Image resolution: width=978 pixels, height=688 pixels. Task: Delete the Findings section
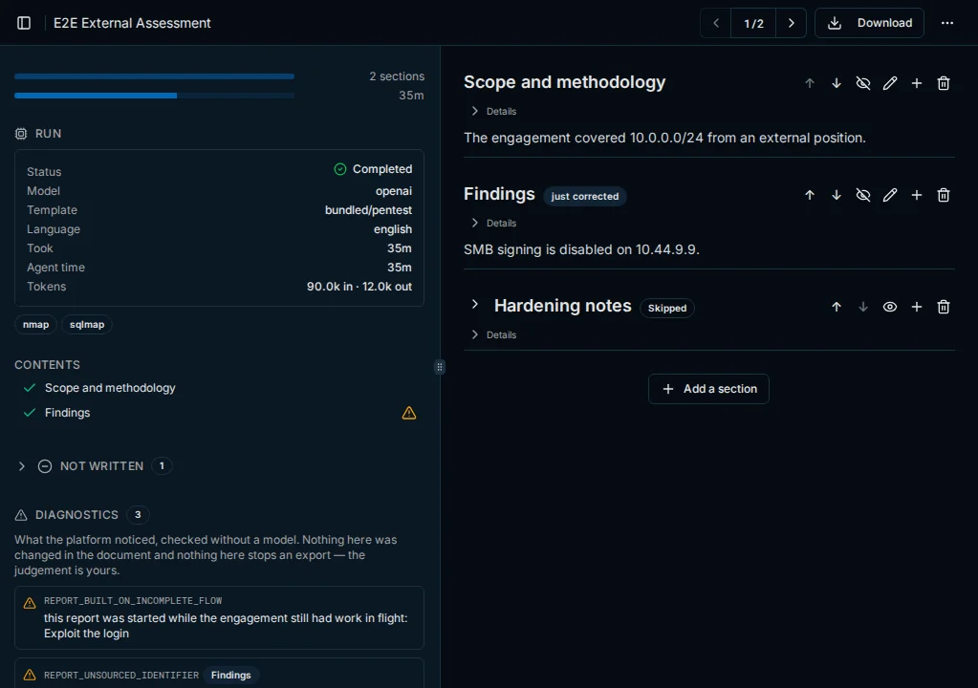pyautogui.click(x=944, y=195)
